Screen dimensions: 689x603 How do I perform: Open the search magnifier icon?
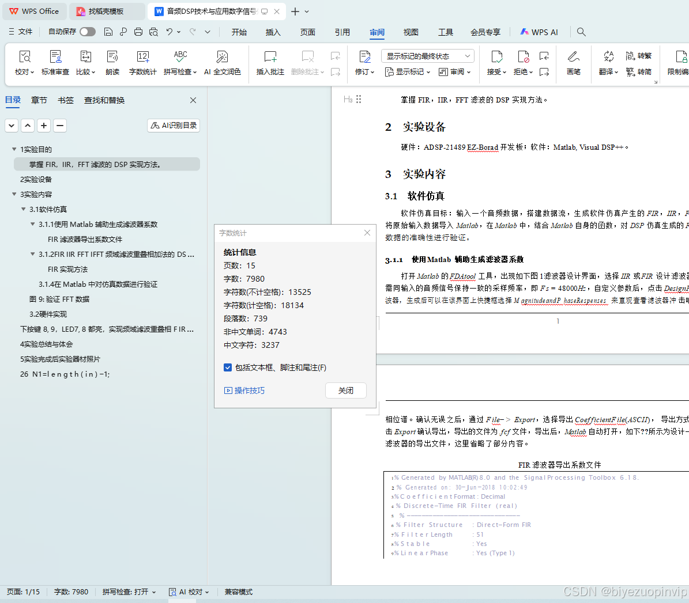pos(581,32)
